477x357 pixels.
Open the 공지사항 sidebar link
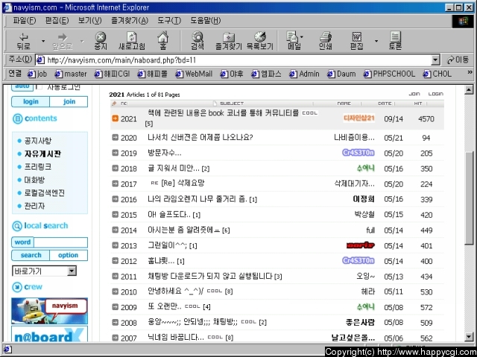coord(38,141)
